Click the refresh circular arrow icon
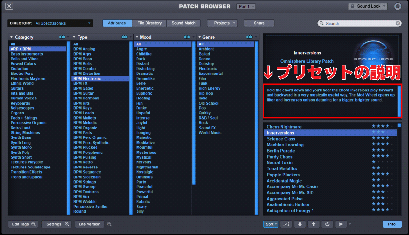Screen dimensions: 409x235 tap(327, 224)
